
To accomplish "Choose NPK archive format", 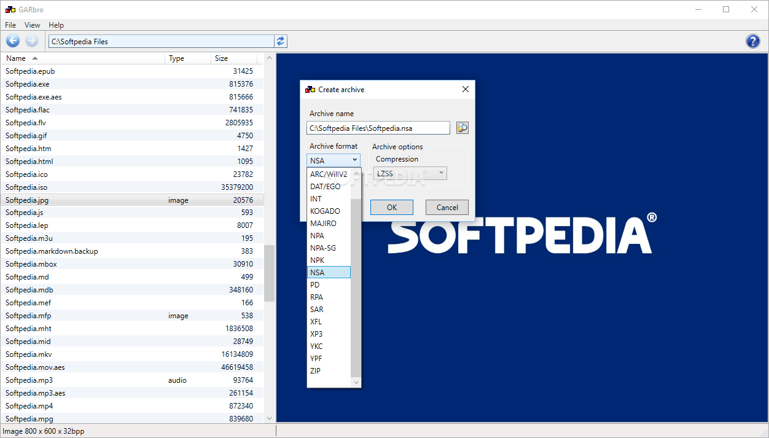I will click(329, 260).
